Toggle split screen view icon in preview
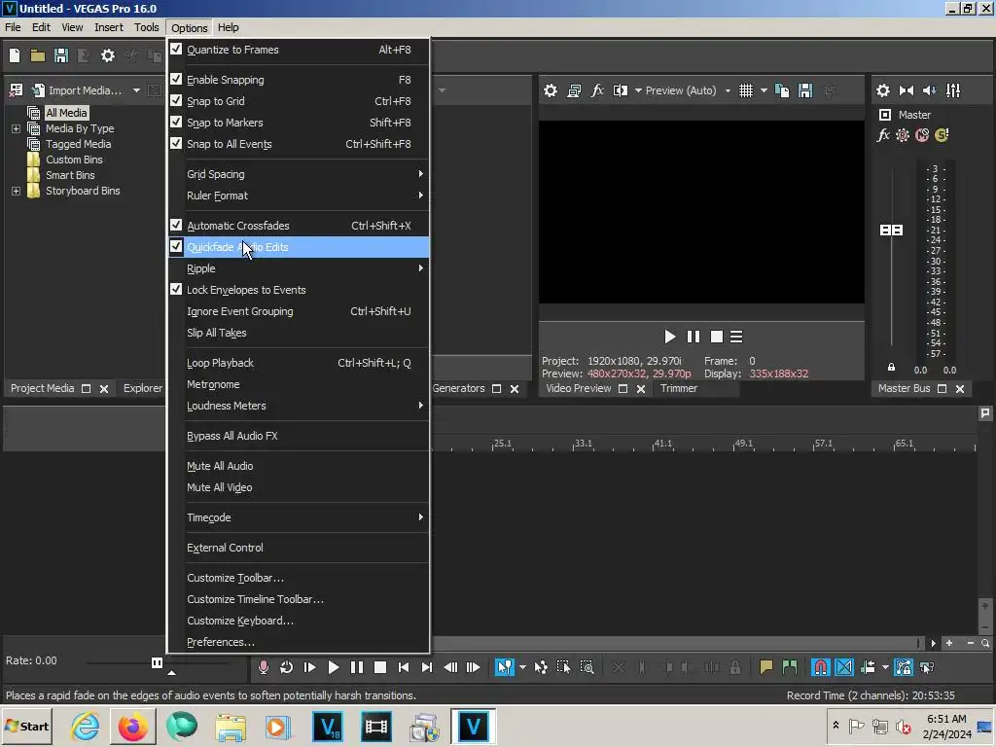 coord(620,90)
